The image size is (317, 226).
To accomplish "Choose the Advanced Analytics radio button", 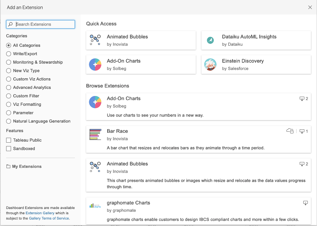I will pos(9,87).
